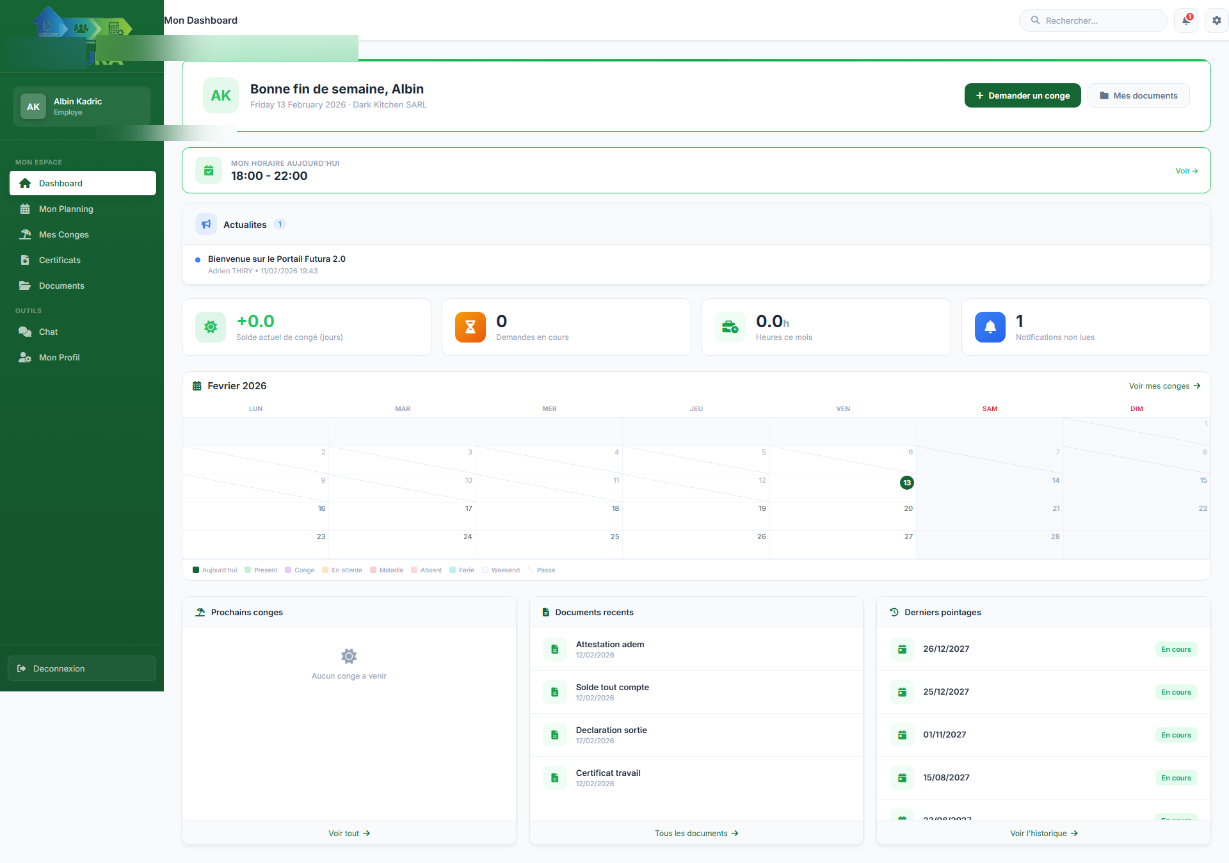Click Voir next to today's schedule

[1185, 171]
